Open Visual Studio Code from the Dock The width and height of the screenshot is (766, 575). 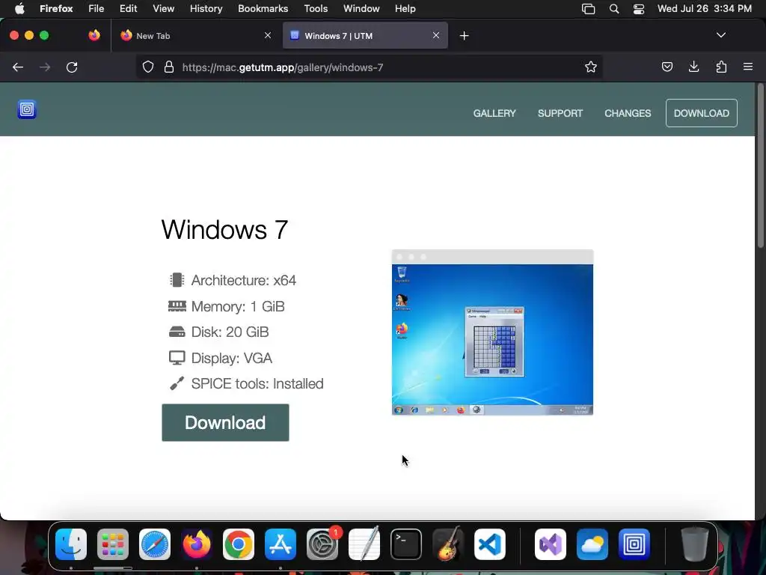tap(489, 544)
